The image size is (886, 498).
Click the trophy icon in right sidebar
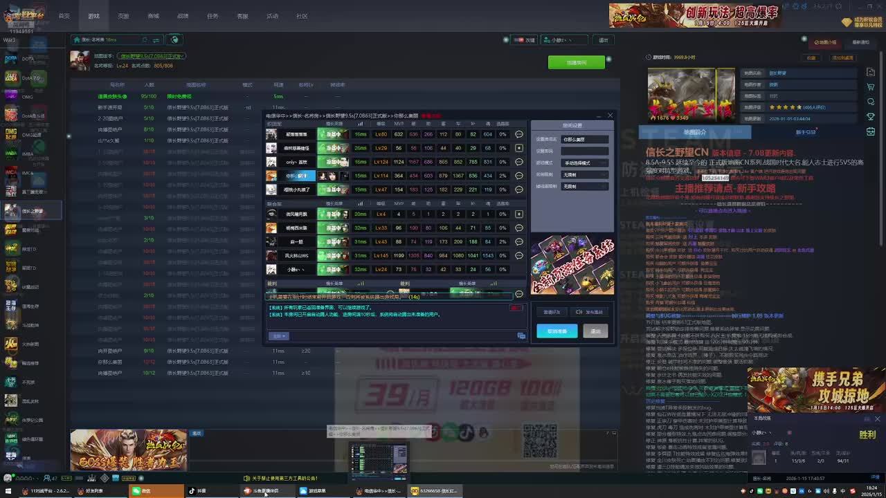871,116
